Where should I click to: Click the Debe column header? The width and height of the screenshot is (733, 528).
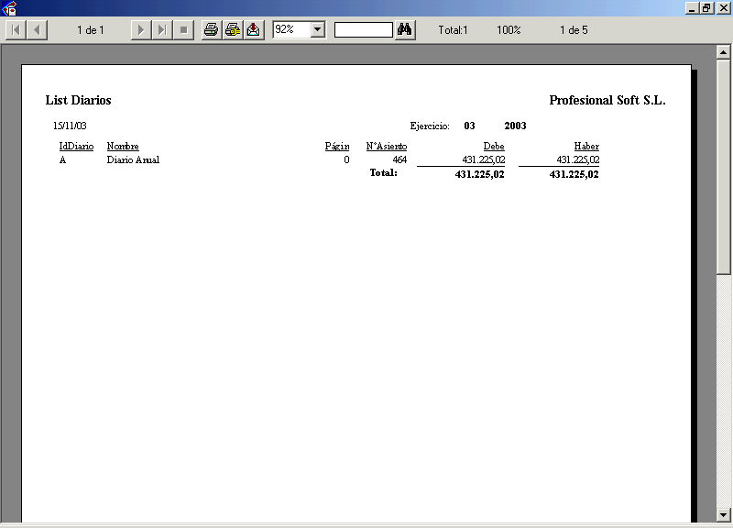[494, 147]
